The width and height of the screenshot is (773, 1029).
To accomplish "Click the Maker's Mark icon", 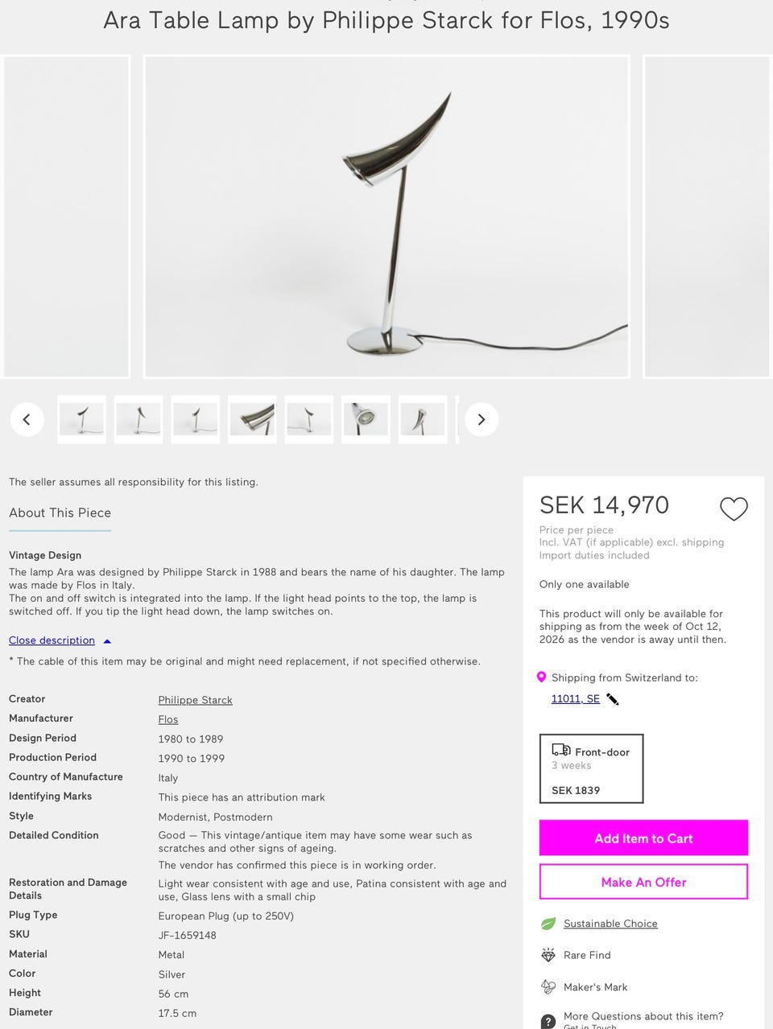I will point(548,986).
